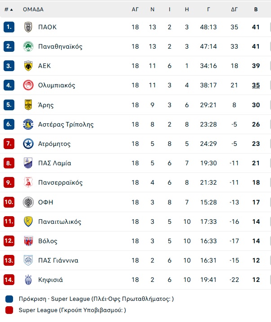Click the Παναιτωλικός yellow shield crest
Screen dimensions: 271x322
point(28,222)
